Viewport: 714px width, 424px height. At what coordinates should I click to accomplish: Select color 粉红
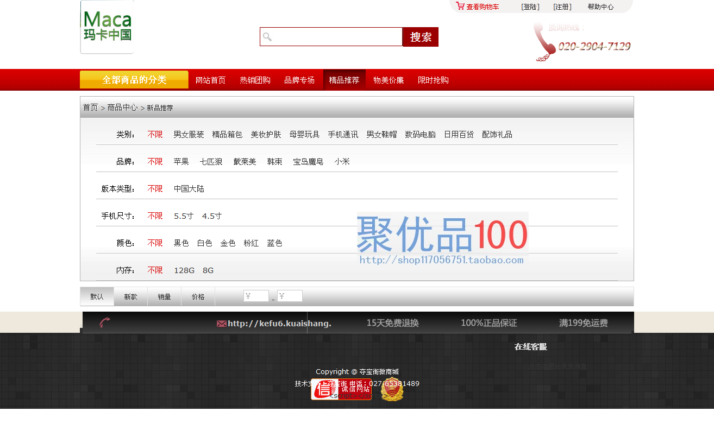pos(251,243)
